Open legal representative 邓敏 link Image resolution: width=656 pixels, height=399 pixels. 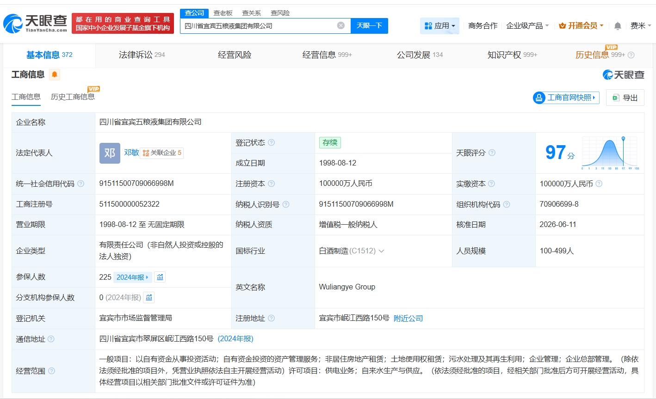click(x=131, y=153)
